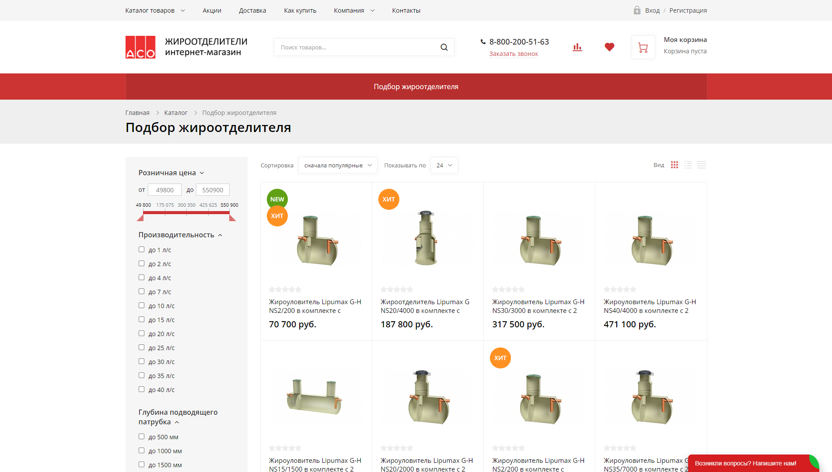This screenshot has width=832, height=472.
Task: Focus the minimum price field 49800
Action: click(x=164, y=190)
